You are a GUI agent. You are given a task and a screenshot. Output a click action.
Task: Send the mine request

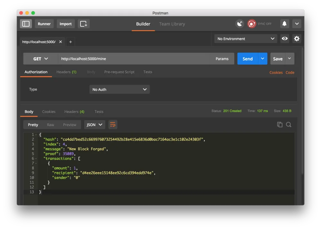(x=247, y=59)
